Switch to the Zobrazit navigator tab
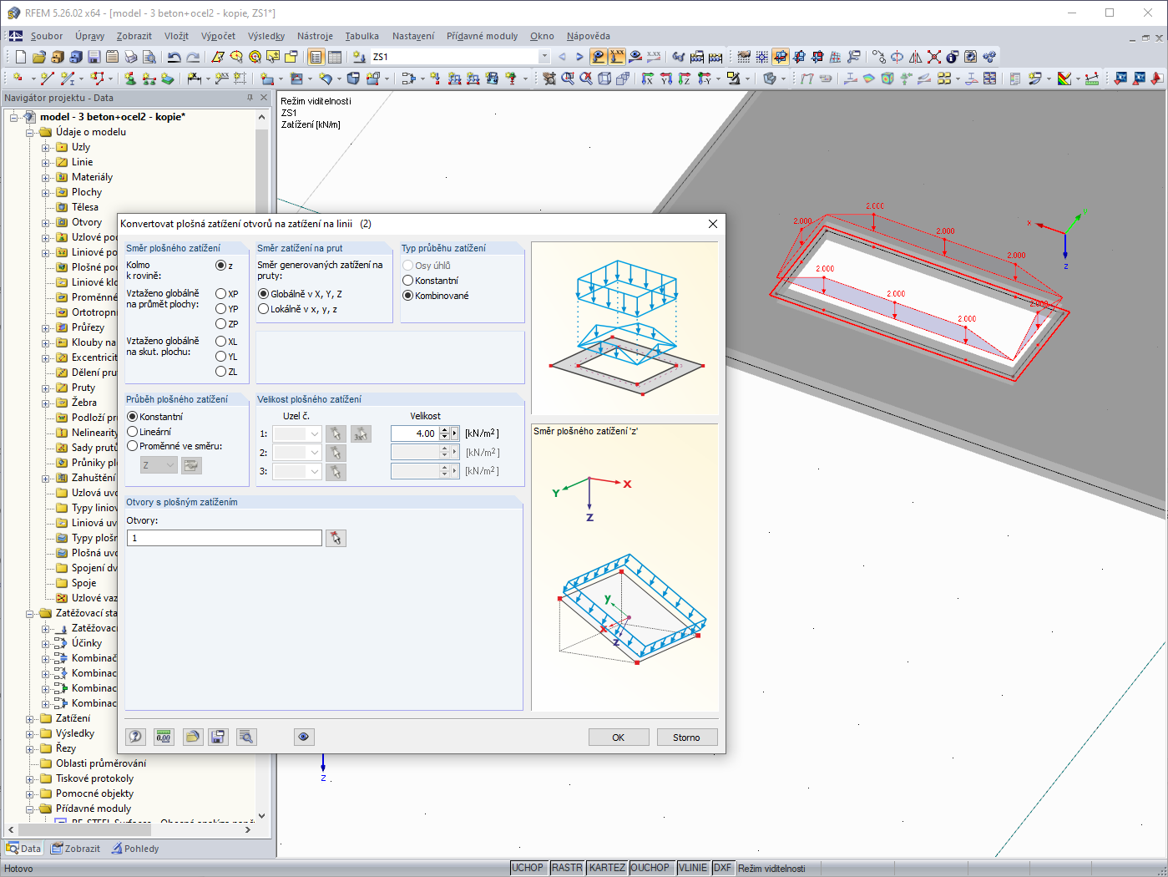 click(x=75, y=849)
